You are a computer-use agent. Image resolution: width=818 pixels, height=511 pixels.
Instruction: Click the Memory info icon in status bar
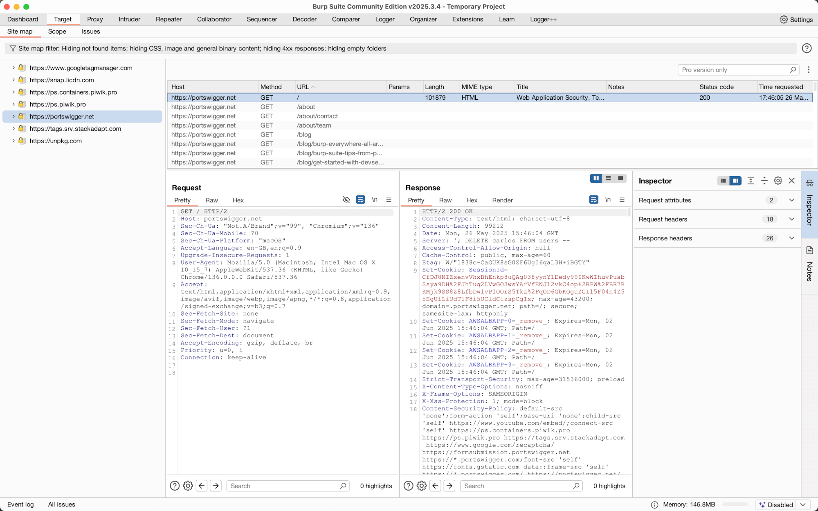(654, 504)
